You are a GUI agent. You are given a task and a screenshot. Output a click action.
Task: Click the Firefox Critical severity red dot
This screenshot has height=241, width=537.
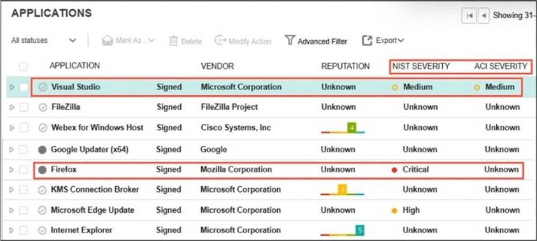click(x=394, y=170)
